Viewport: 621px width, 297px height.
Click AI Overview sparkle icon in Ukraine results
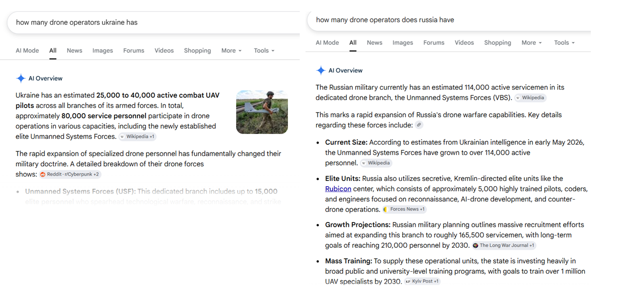point(21,78)
